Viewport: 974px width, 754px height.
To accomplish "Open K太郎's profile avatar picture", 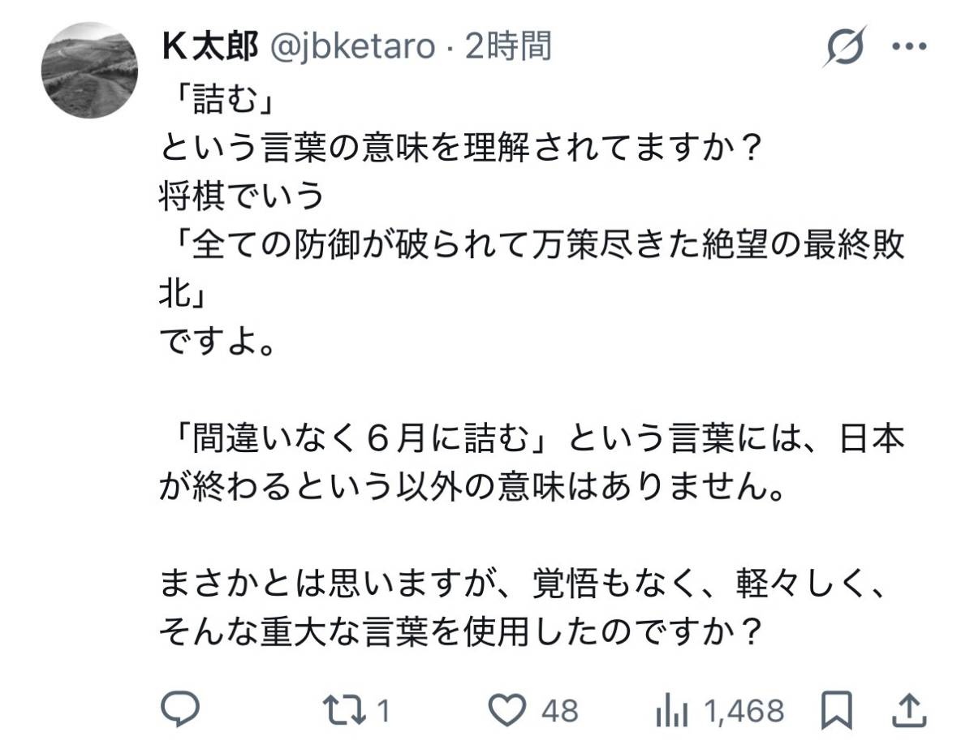I will pos(89,71).
